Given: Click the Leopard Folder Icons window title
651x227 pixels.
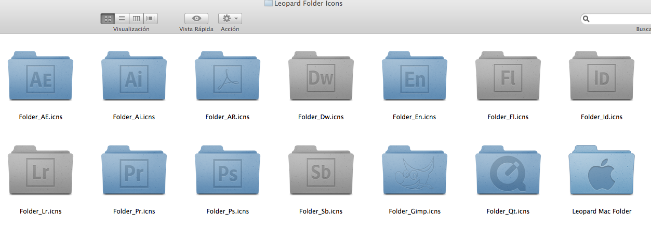Looking at the screenshot, I should tap(308, 4).
